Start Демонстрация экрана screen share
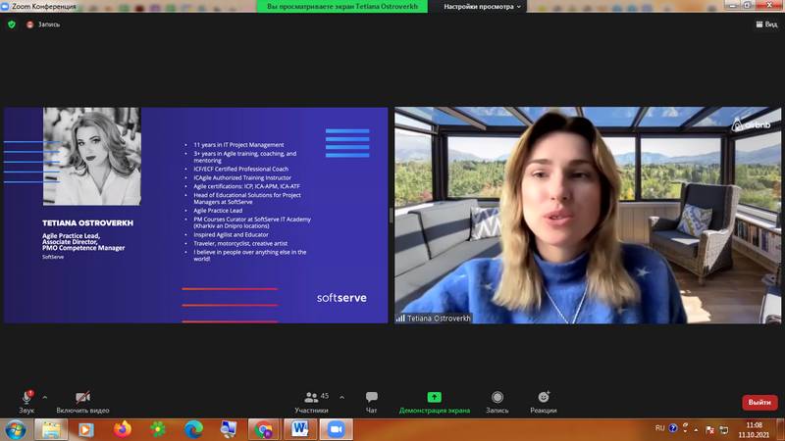 coord(434,402)
